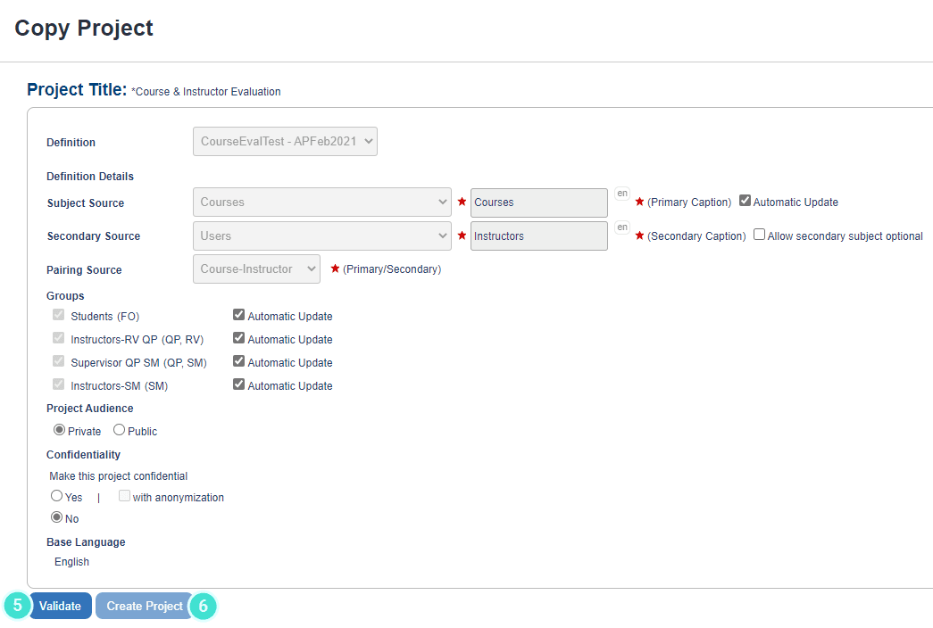
Task: Select the Private project audience option
Action: (x=60, y=429)
